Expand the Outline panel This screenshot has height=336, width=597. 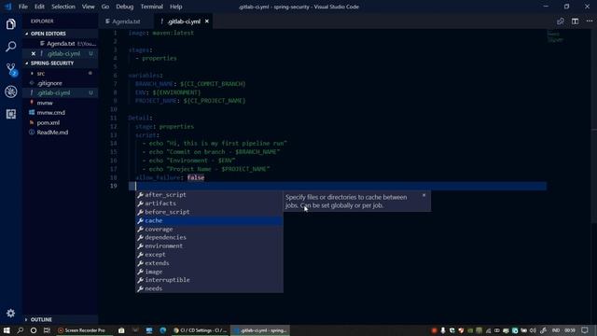[x=60, y=319]
